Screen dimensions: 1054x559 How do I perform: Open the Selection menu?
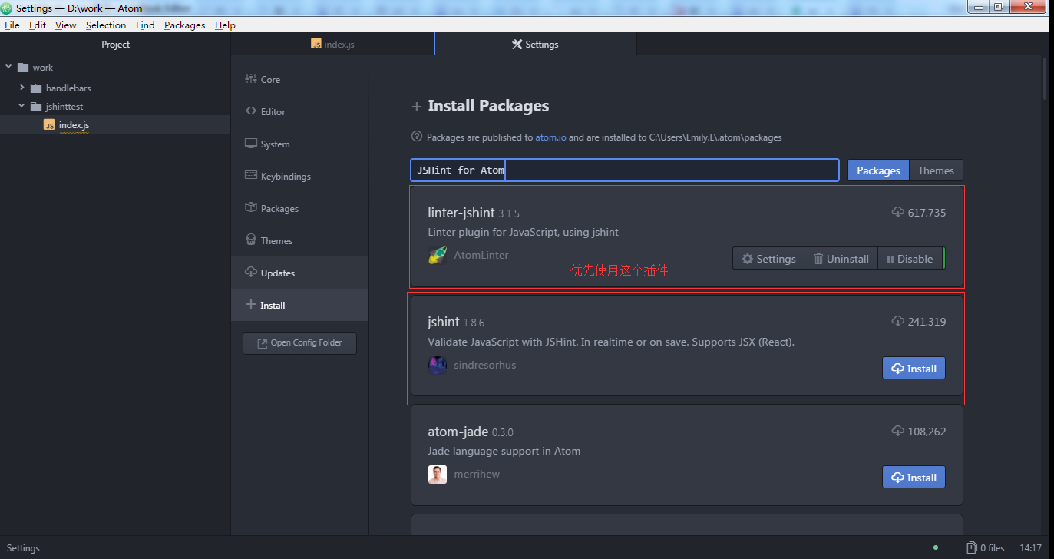click(x=105, y=25)
